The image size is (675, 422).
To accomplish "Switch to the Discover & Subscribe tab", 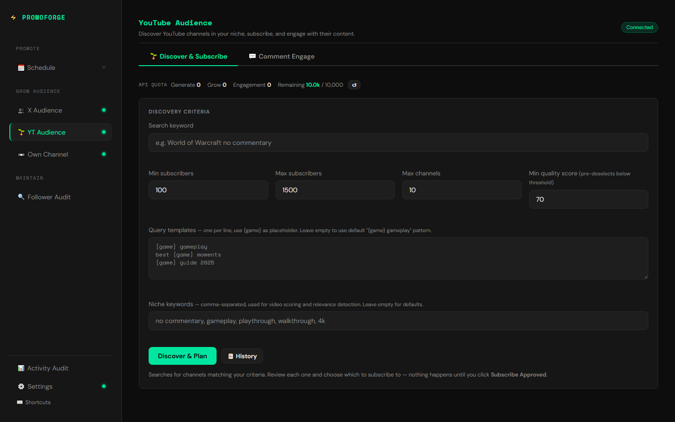I will tap(188, 56).
